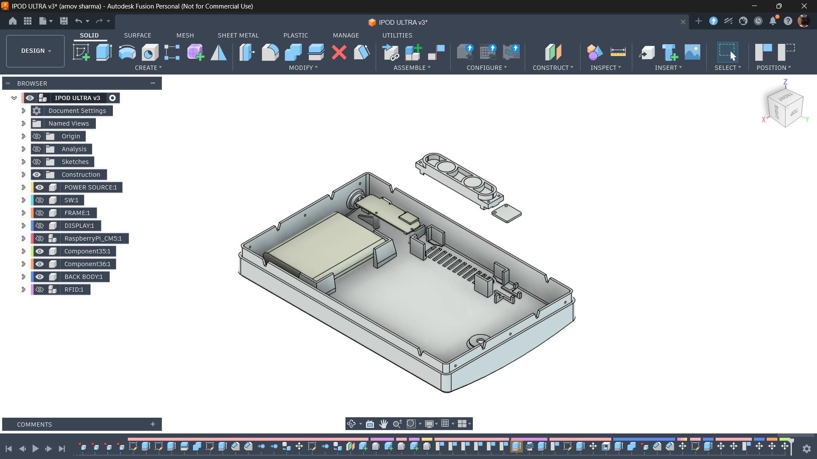Select the Pan hand tool in navigation bar
This screenshot has width=817, height=459.
click(383, 424)
